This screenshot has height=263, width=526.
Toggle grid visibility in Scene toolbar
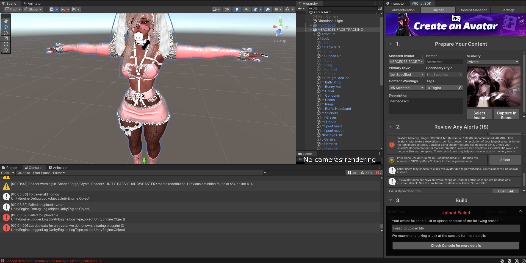pyautogui.click(x=52, y=9)
